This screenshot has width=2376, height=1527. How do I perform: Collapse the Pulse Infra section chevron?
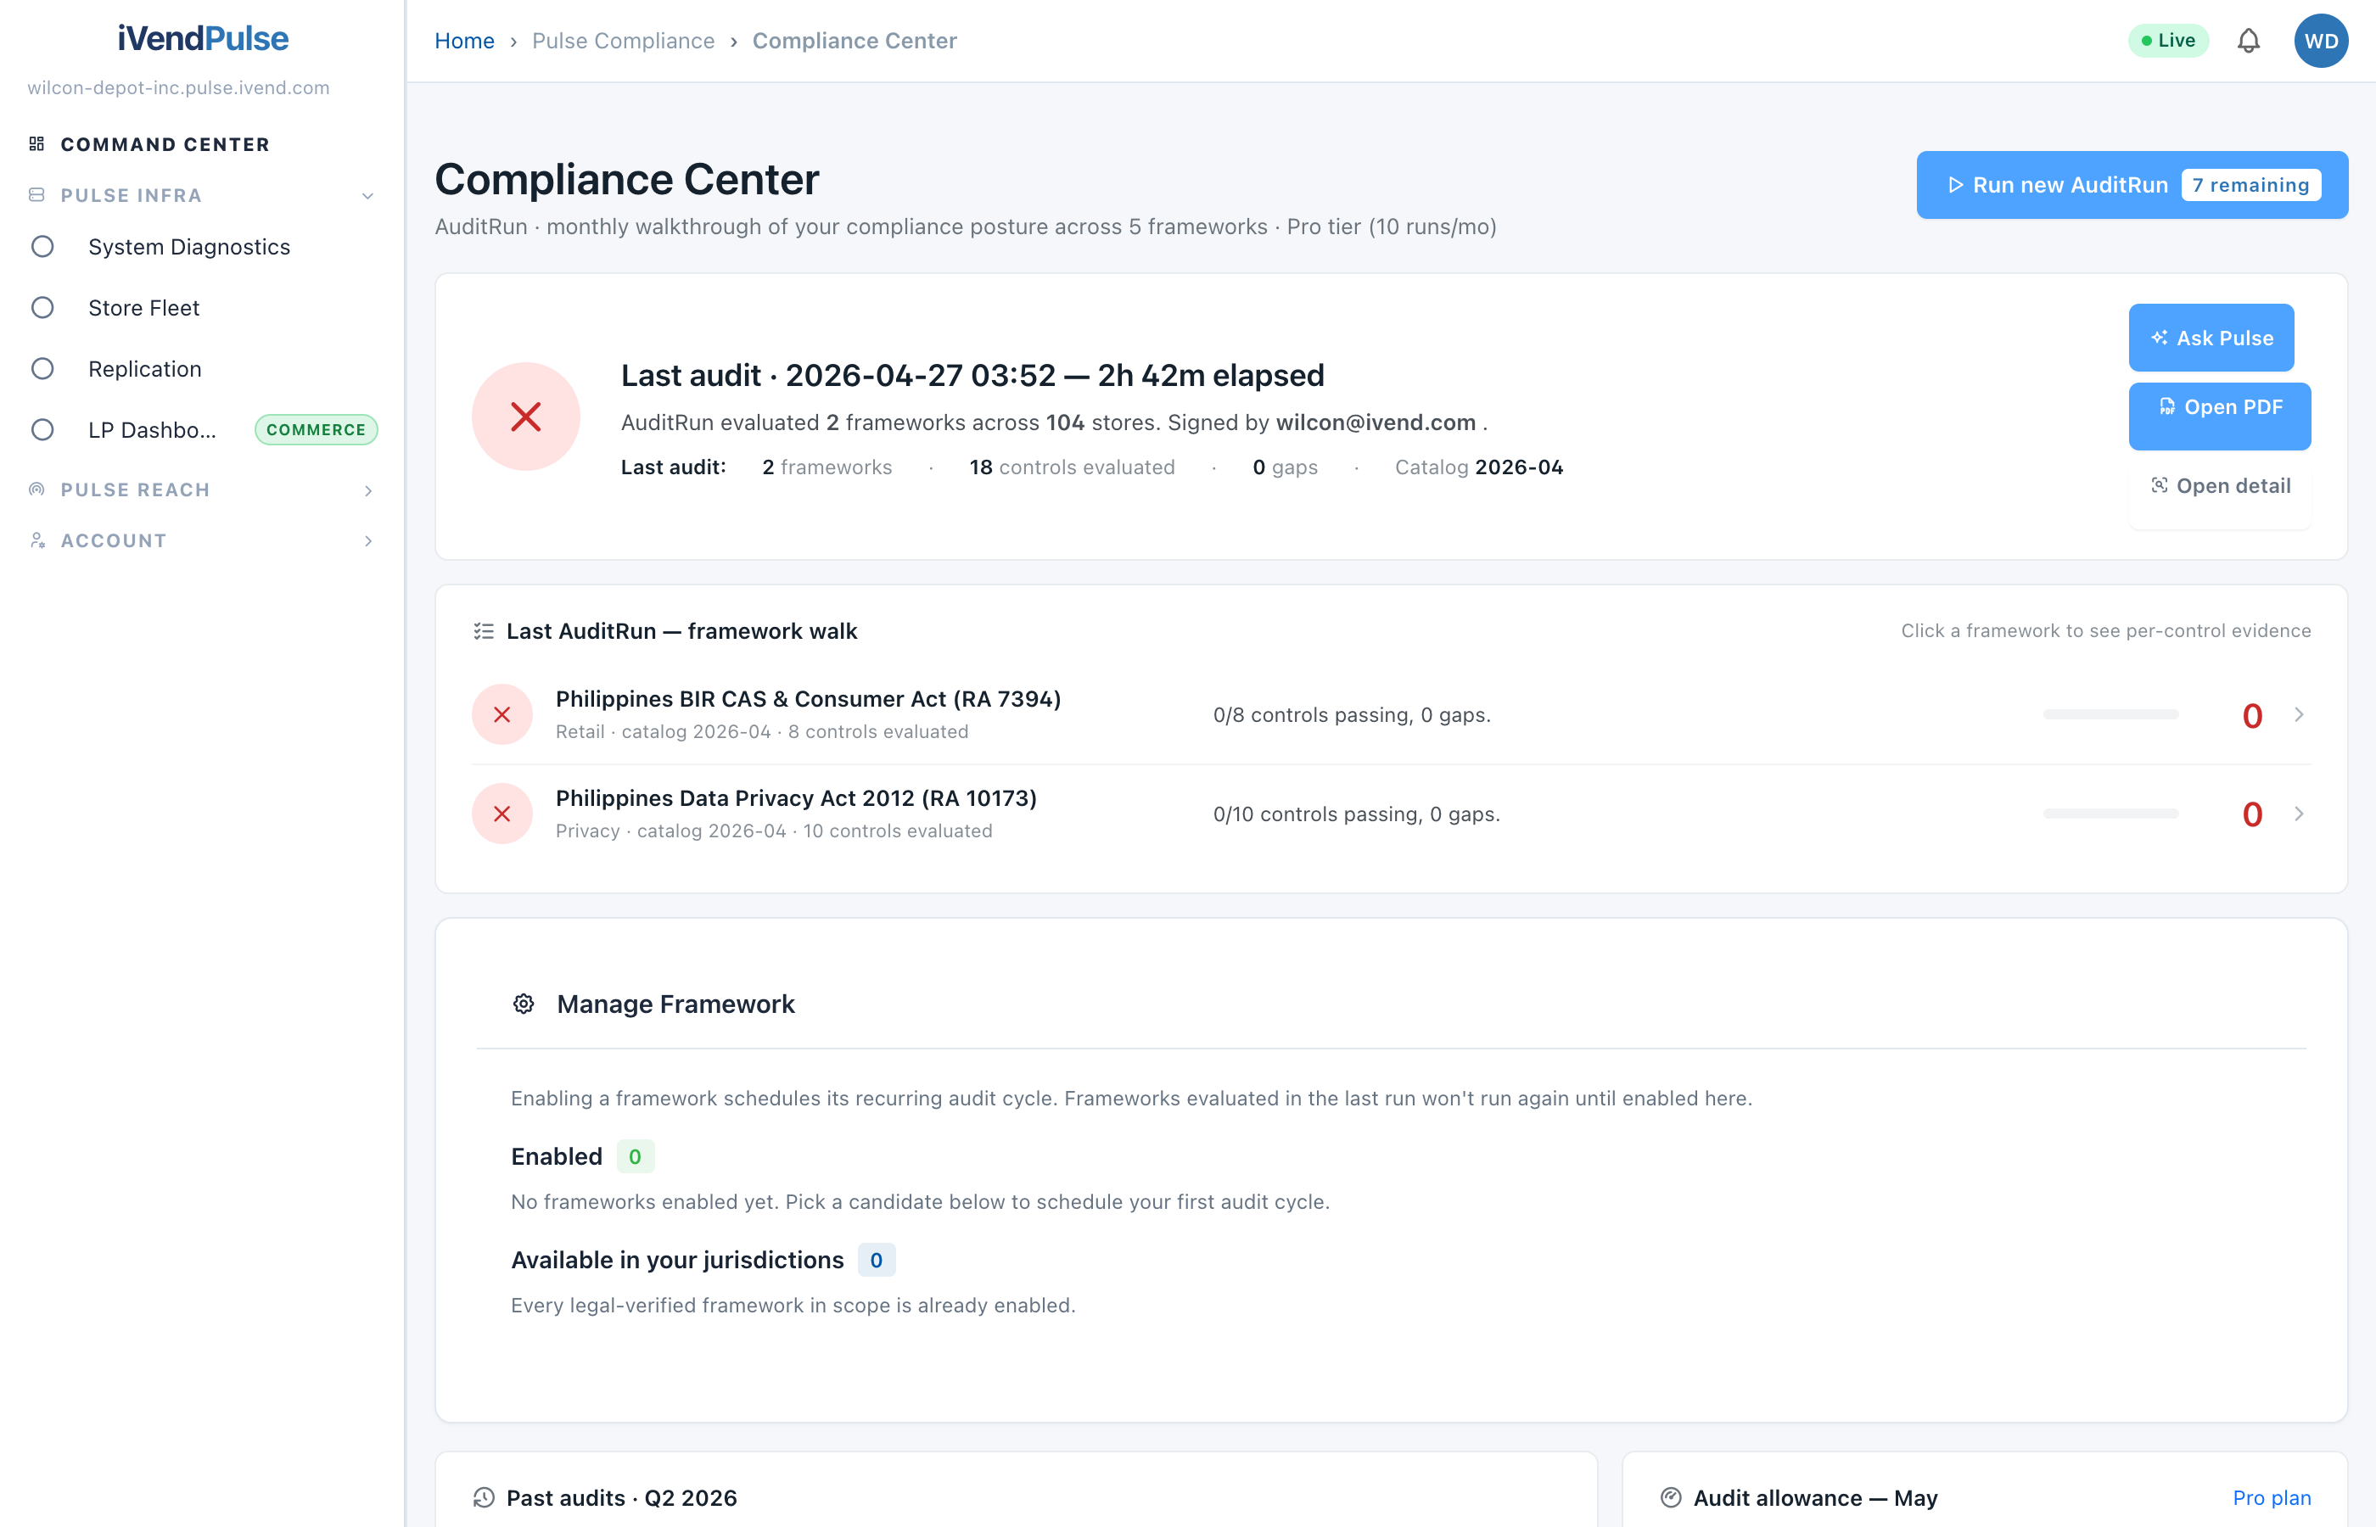coord(368,195)
